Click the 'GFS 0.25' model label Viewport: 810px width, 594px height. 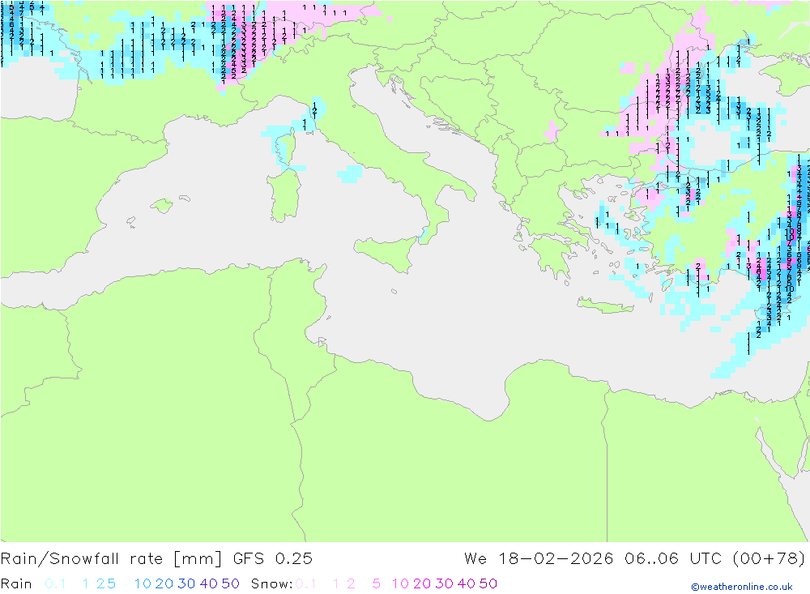pos(273,559)
